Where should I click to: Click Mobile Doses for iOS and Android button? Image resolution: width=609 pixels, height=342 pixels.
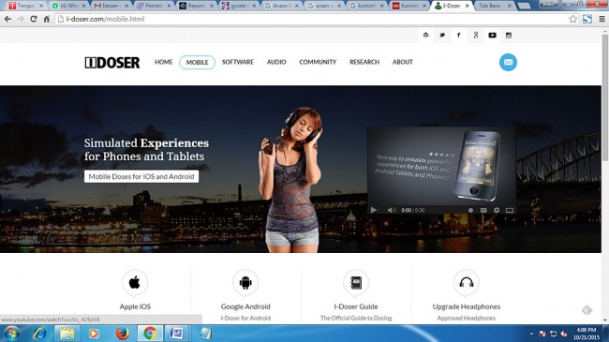pos(141,176)
